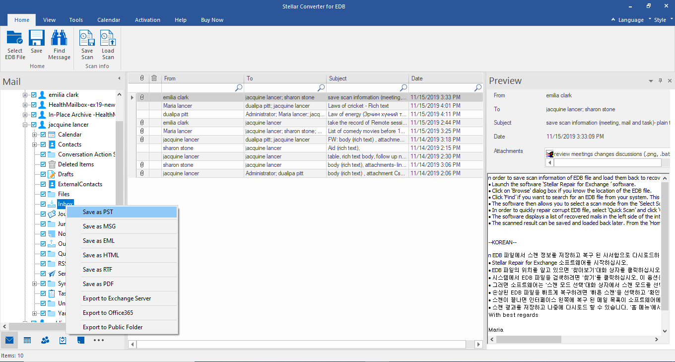Open the Tools ribbon tab
Image resolution: width=675 pixels, height=362 pixels.
(x=76, y=20)
